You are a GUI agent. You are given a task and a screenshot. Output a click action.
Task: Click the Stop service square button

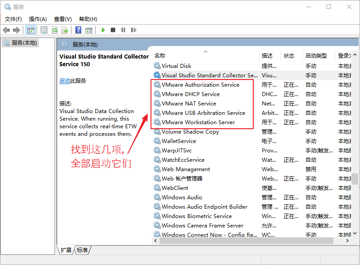pyautogui.click(x=113, y=30)
